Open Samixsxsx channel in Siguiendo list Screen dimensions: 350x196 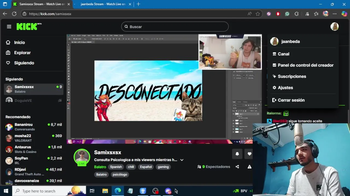[34, 89]
